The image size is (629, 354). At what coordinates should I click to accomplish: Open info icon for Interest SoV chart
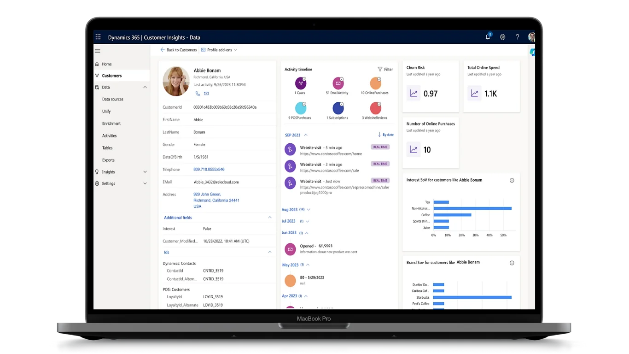[x=512, y=180]
